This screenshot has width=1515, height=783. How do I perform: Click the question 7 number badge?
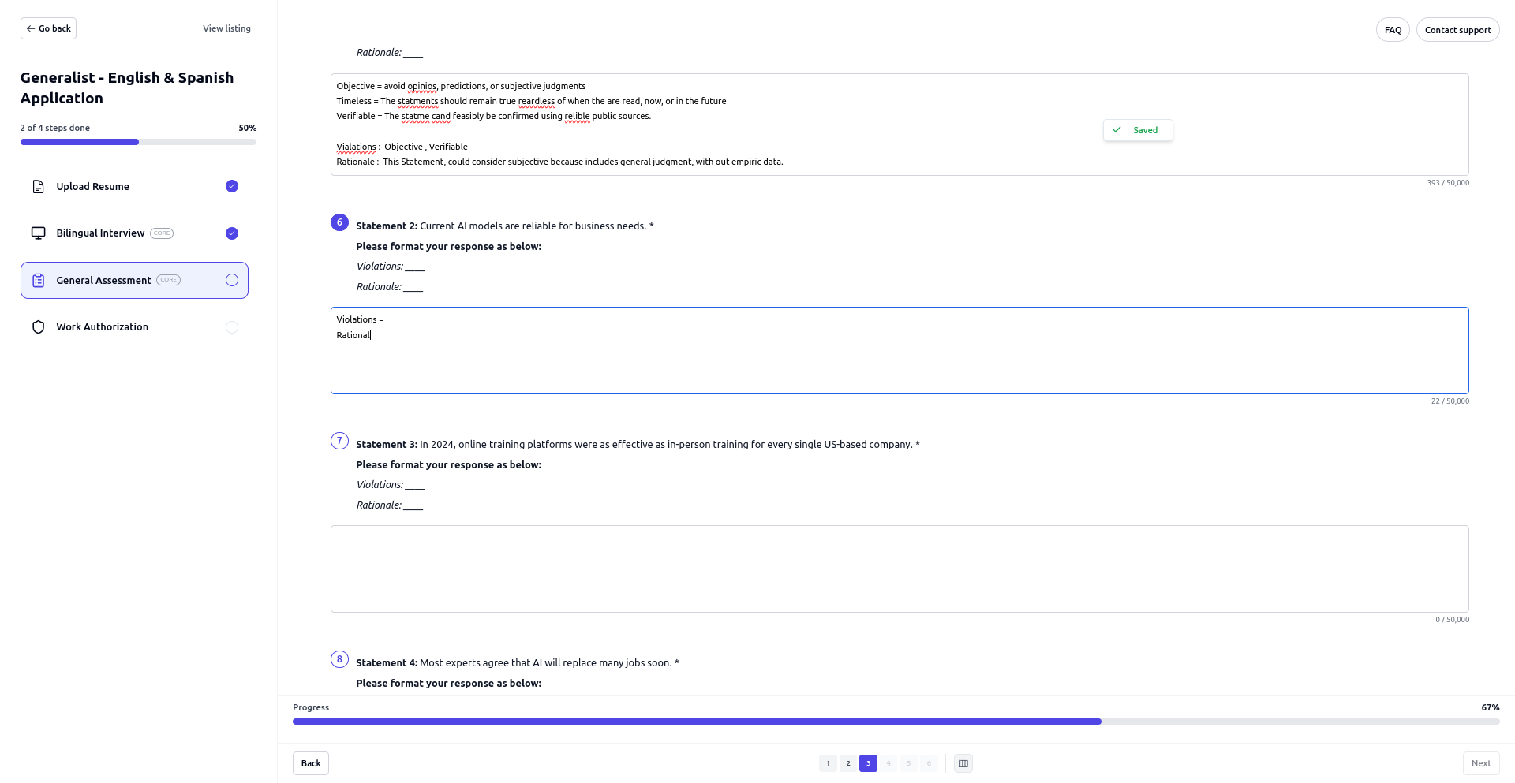pyautogui.click(x=339, y=441)
